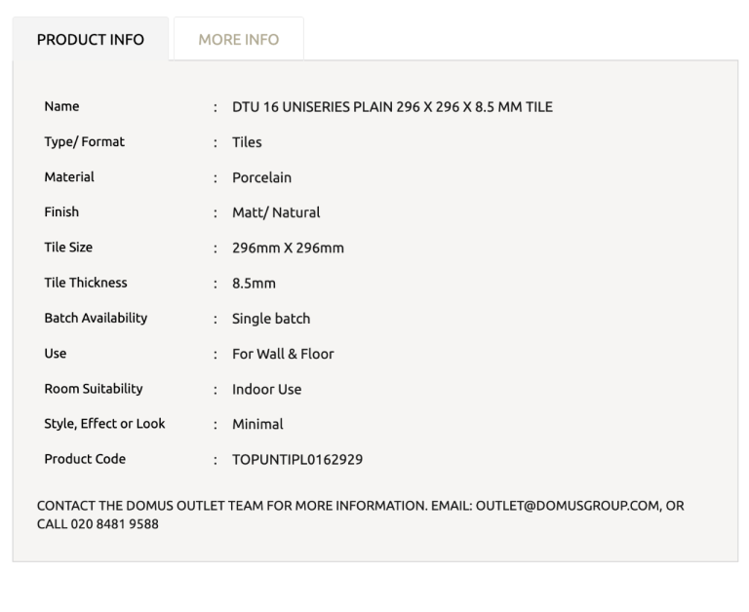The height and width of the screenshot is (612, 749).
Task: Click the 'Tiles' type value
Action: tap(247, 142)
